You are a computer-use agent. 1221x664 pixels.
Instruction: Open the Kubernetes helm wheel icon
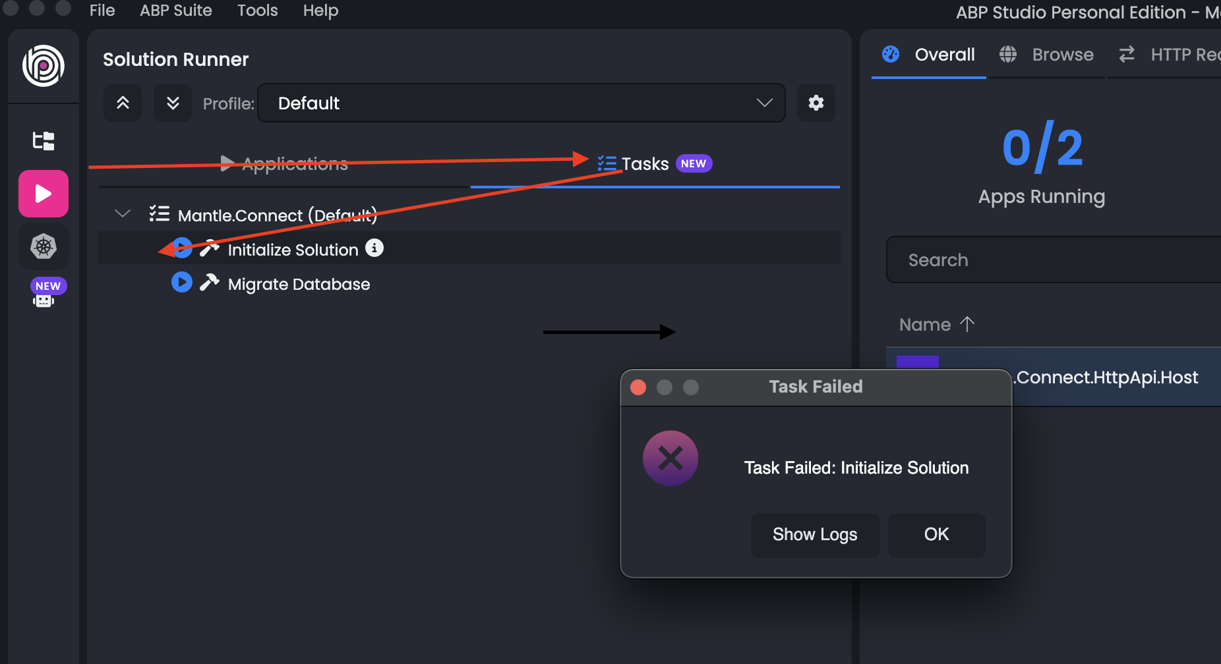[44, 246]
